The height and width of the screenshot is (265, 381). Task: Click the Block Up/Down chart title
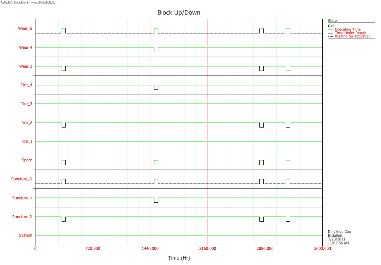point(179,13)
